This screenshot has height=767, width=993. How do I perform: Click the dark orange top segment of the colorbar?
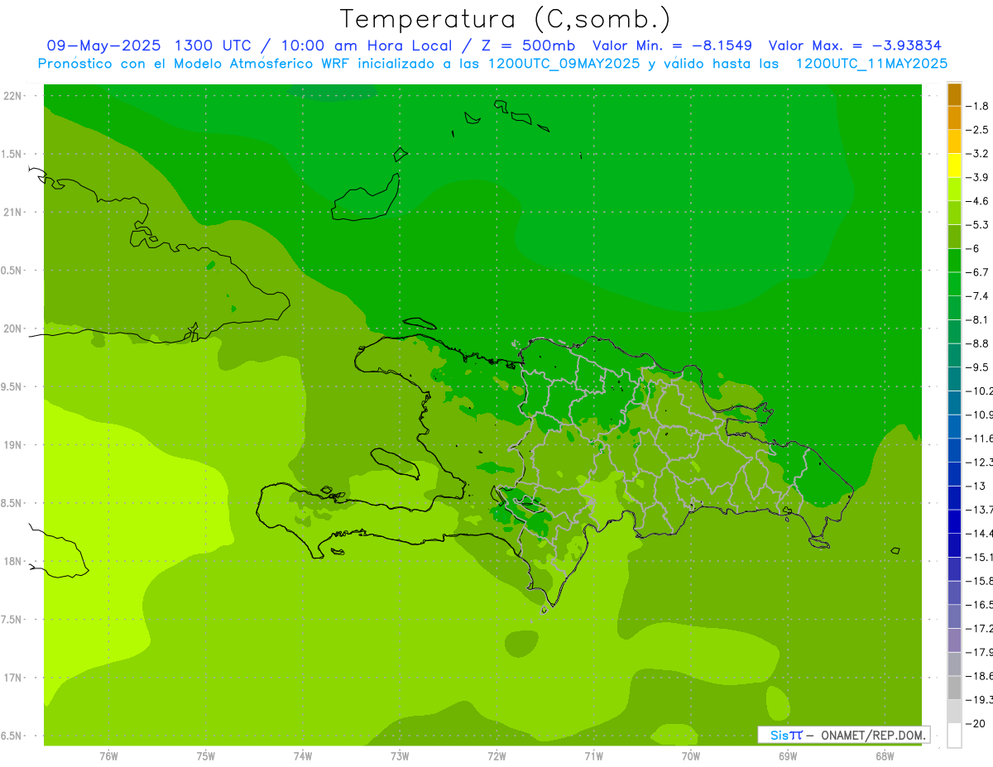coord(954,94)
